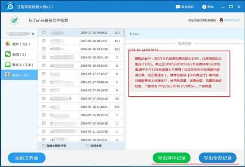Check the row dated 2016-05-11 12:02:58

tap(44, 131)
